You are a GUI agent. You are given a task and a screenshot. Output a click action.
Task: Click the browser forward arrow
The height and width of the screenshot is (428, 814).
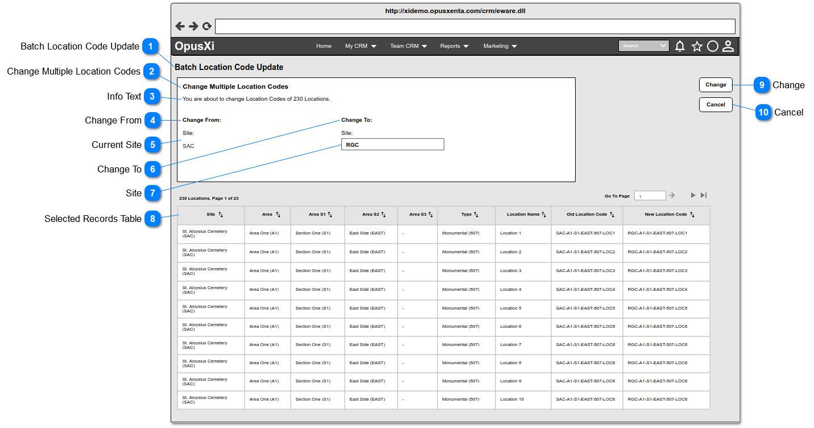[193, 26]
